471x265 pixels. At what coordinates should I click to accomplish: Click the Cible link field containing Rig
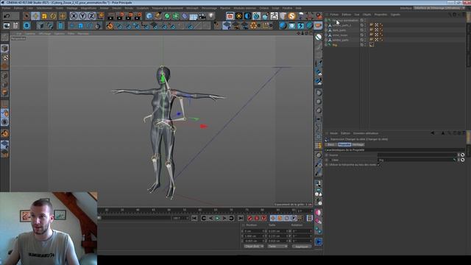pyautogui.click(x=417, y=160)
